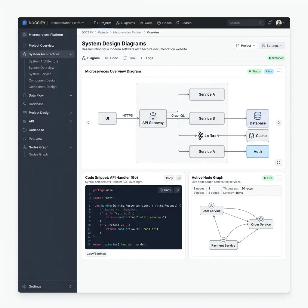Click the Live status badge
The height and width of the screenshot is (308, 308).
coord(268,178)
